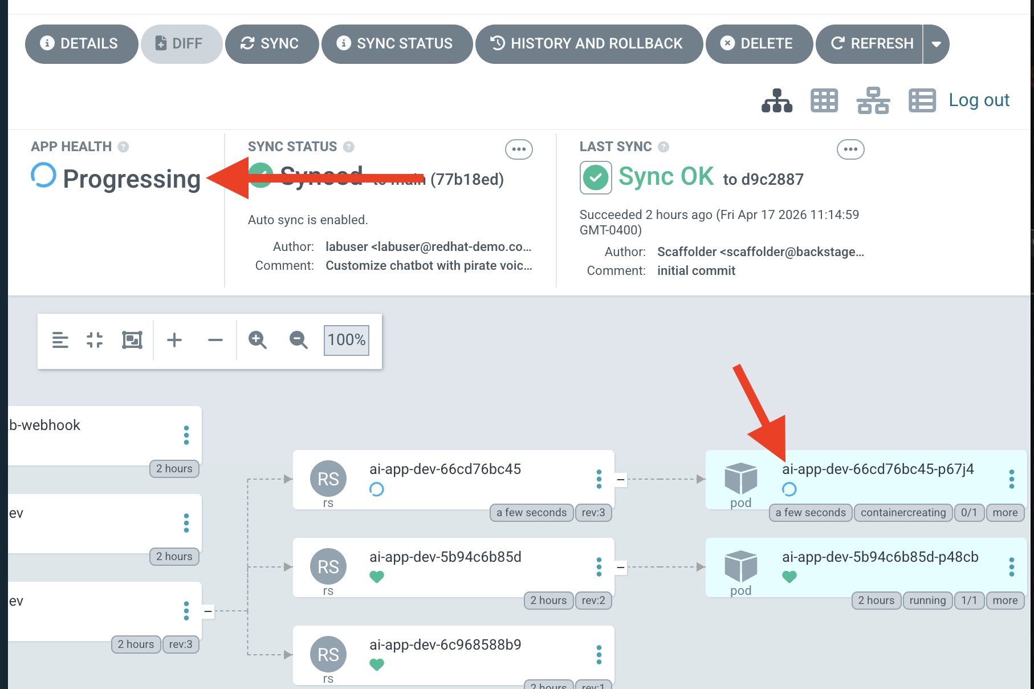
Task: Open the Refresh dropdown arrow
Action: tap(936, 44)
